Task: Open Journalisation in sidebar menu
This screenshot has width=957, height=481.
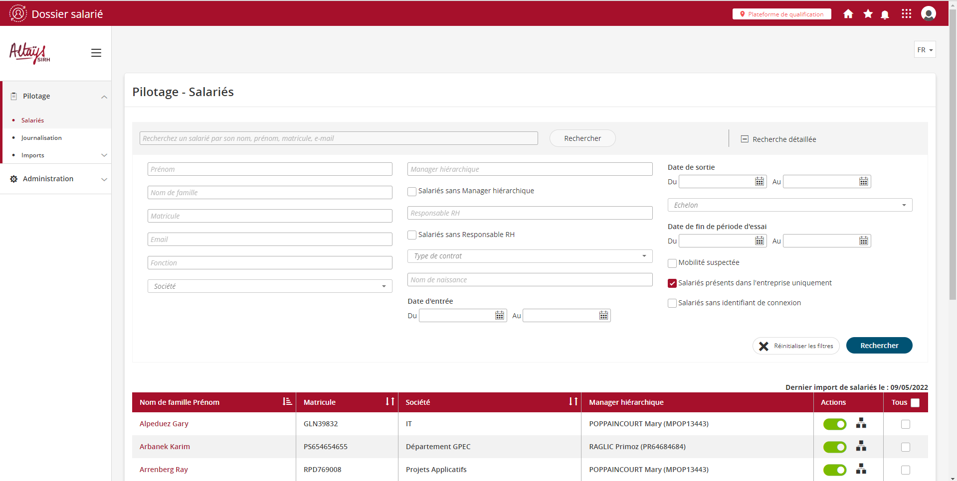Action: 41,138
